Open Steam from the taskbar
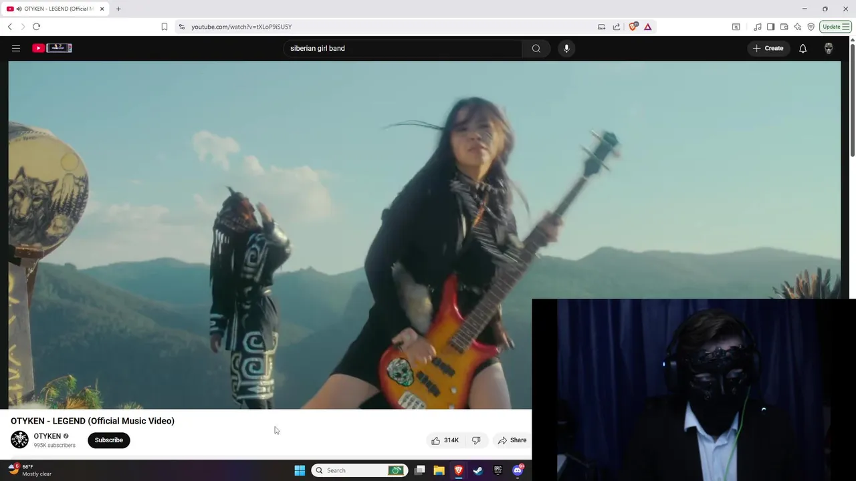 pos(478,470)
